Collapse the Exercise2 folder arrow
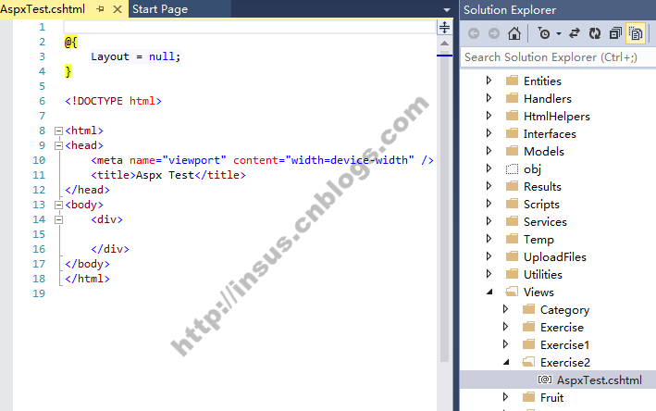The image size is (656, 411). click(506, 362)
